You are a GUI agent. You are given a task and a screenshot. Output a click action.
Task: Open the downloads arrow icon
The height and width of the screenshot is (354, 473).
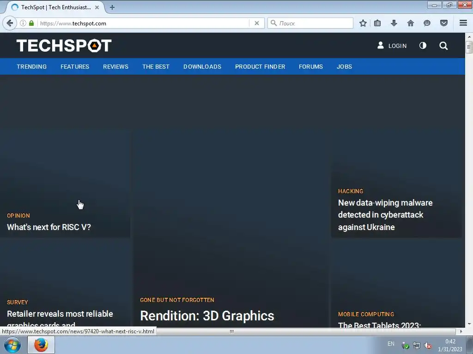point(394,23)
